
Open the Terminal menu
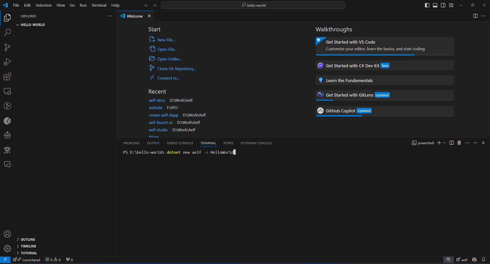tap(99, 5)
